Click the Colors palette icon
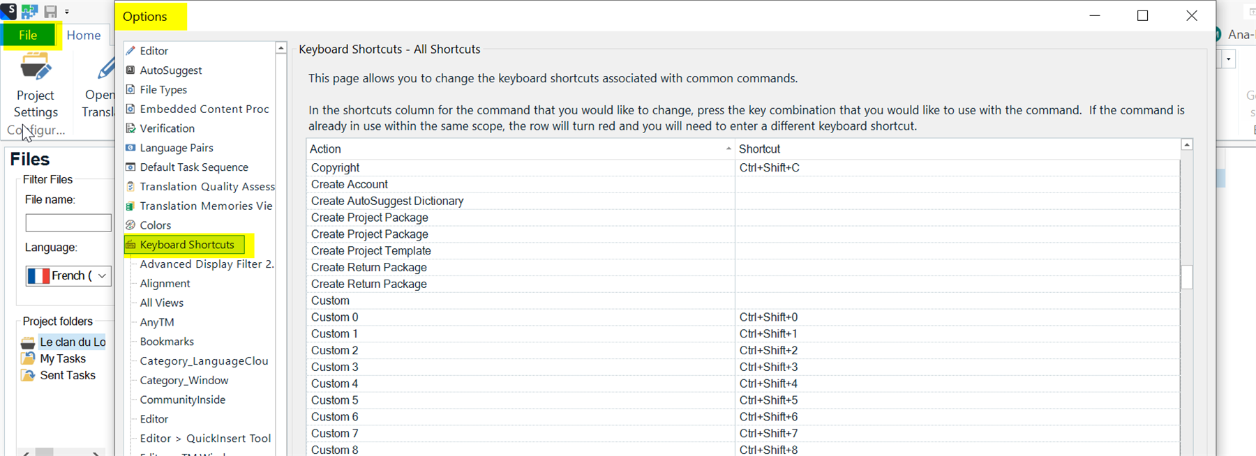Image resolution: width=1256 pixels, height=456 pixels. pos(130,225)
